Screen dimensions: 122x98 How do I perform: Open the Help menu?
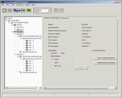click(33, 5)
